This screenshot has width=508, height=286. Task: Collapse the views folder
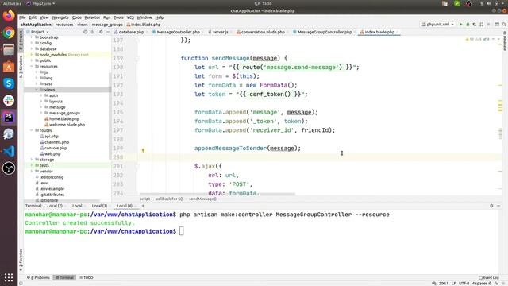37,90
